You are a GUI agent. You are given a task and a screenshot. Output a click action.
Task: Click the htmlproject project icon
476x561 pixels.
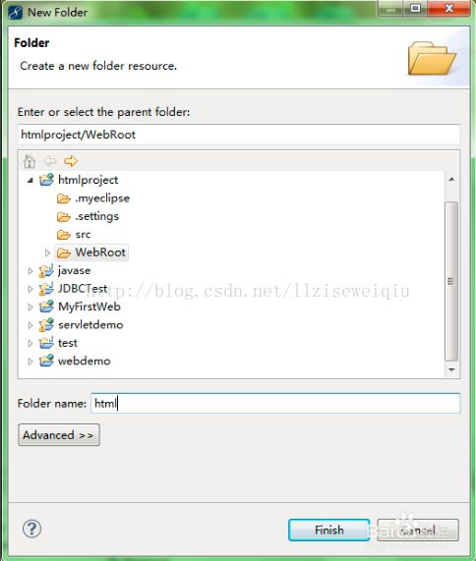coord(46,180)
